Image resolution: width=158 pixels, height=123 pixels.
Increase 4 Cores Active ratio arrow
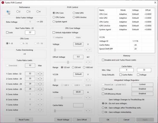[x=42, y=89]
